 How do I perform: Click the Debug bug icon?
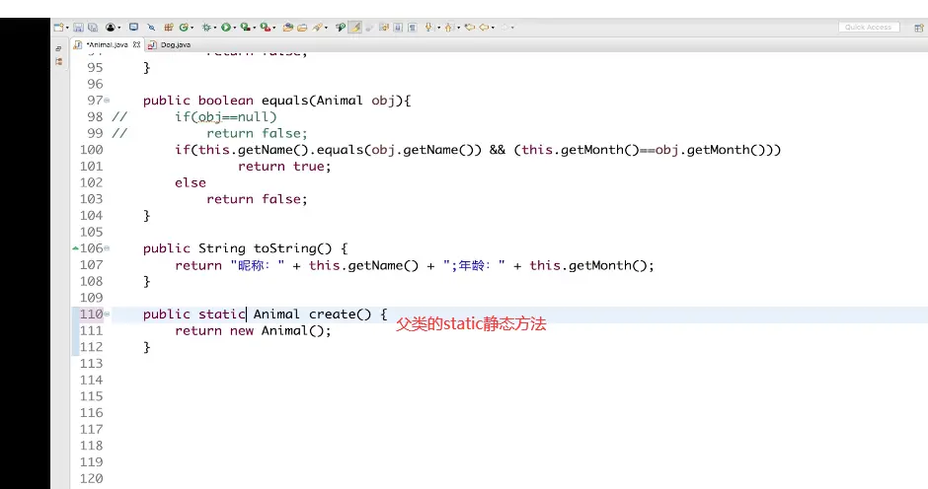click(x=206, y=28)
